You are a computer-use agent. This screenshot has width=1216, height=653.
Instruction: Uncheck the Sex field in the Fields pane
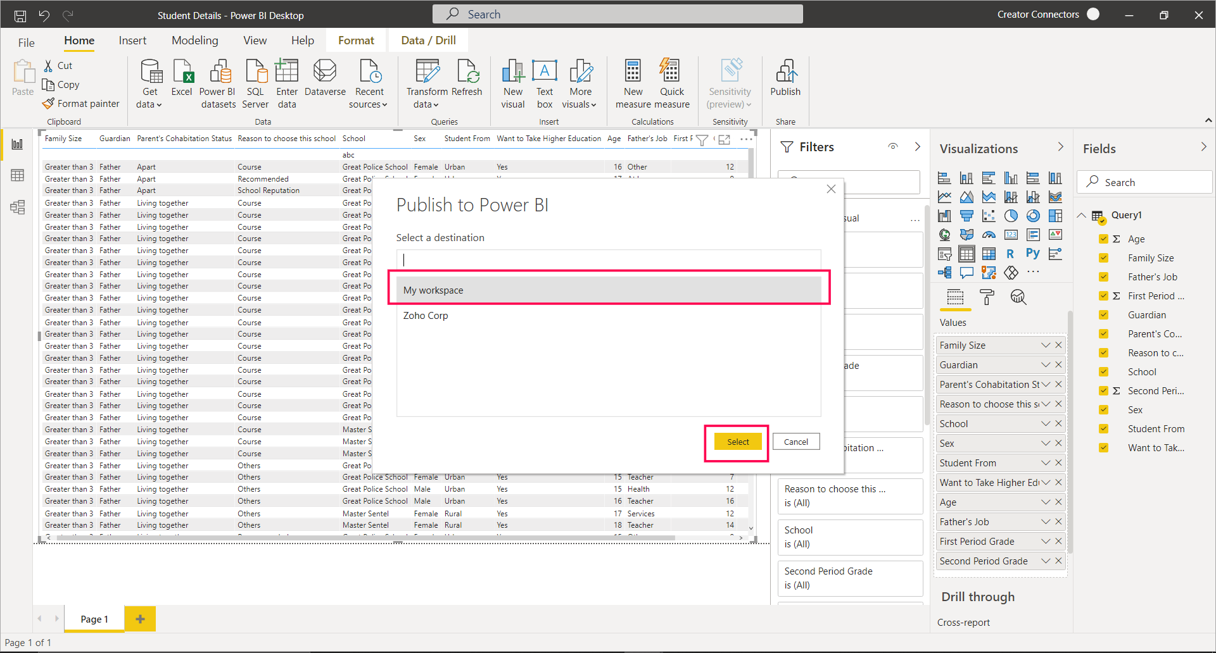pos(1103,409)
